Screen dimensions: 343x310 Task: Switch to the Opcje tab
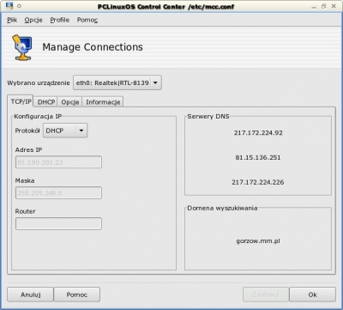[x=70, y=102]
